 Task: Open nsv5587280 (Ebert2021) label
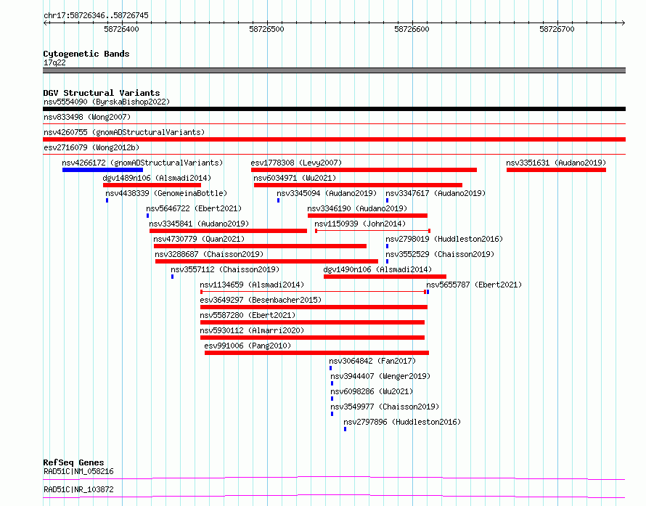[x=248, y=315]
